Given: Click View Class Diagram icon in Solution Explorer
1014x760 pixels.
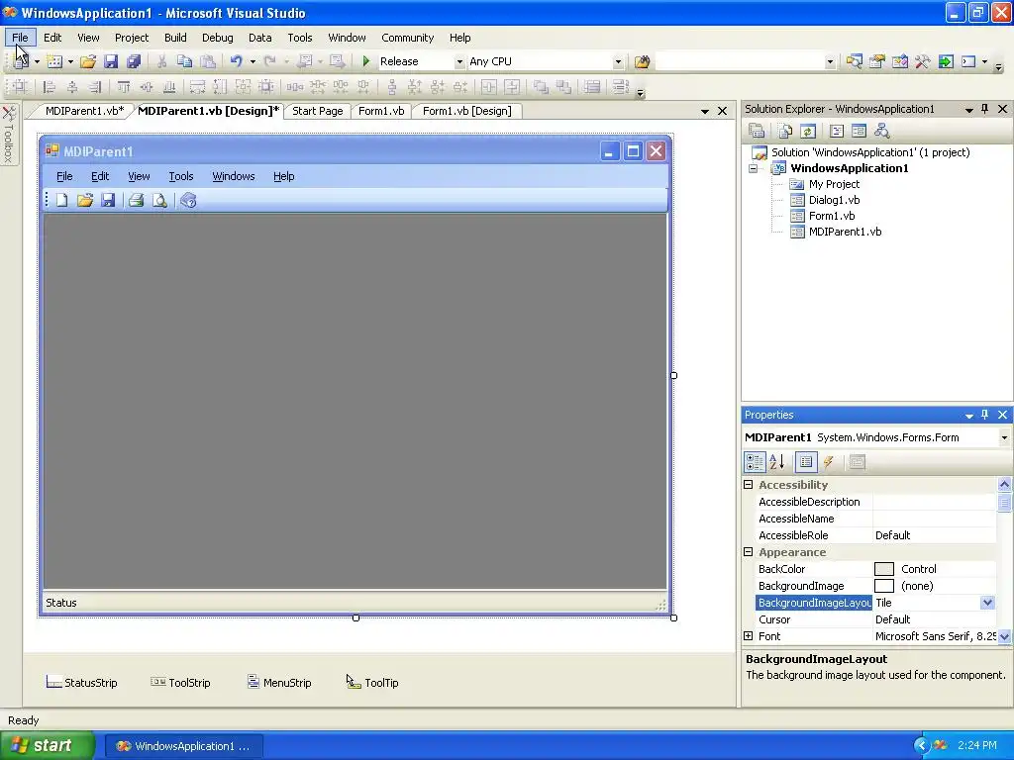Looking at the screenshot, I should click(881, 132).
